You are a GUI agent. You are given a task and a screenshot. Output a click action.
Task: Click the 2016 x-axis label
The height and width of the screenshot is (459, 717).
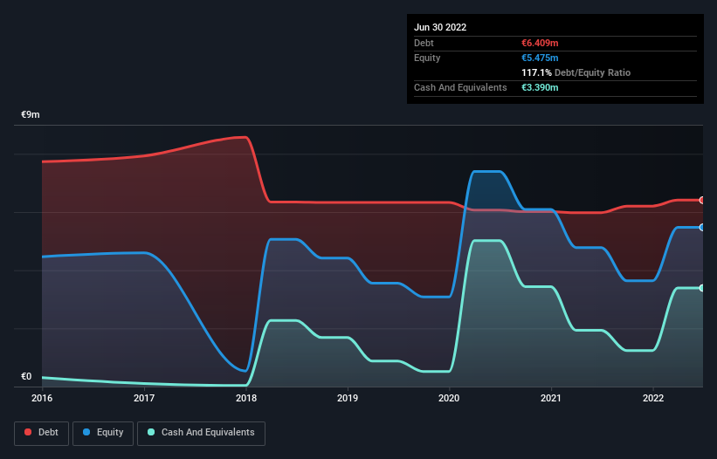coord(42,398)
